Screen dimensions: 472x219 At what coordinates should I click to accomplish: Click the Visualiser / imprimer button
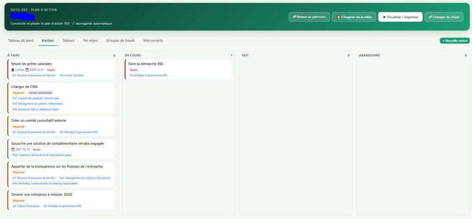[401, 17]
